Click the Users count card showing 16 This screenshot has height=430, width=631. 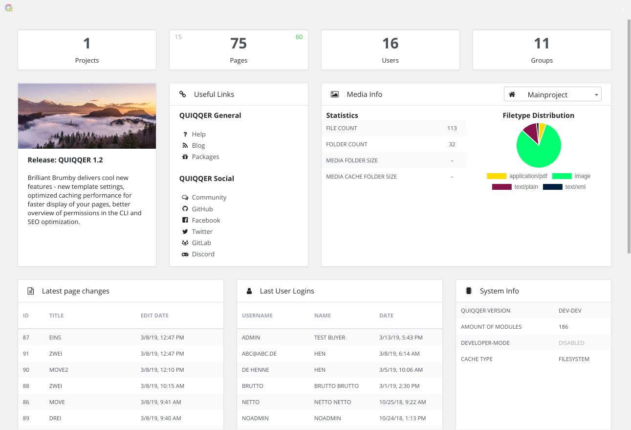click(390, 50)
